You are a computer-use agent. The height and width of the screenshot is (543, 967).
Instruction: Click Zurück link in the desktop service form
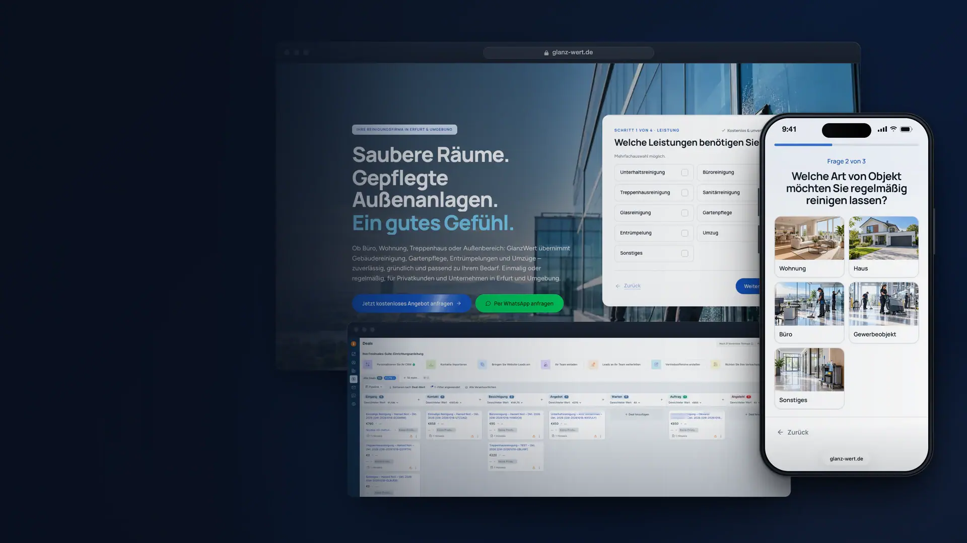pyautogui.click(x=628, y=286)
